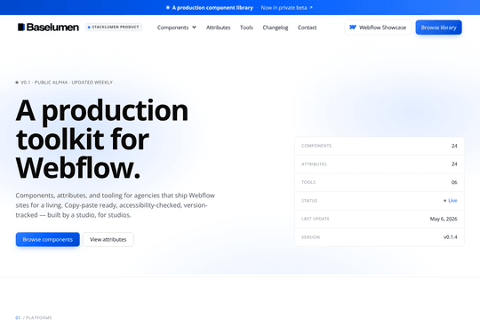
Task: Click the Attributes stat row
Action: (380, 164)
